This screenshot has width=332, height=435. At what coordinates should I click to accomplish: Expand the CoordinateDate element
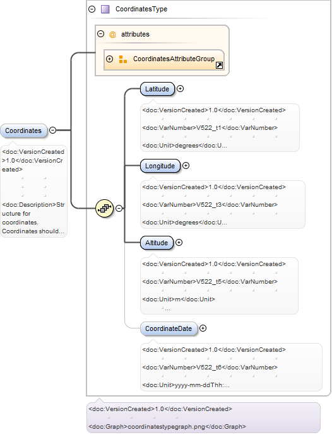tap(203, 328)
